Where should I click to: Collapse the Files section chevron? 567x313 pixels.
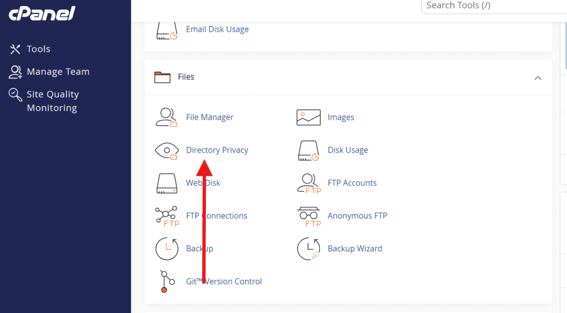[538, 77]
